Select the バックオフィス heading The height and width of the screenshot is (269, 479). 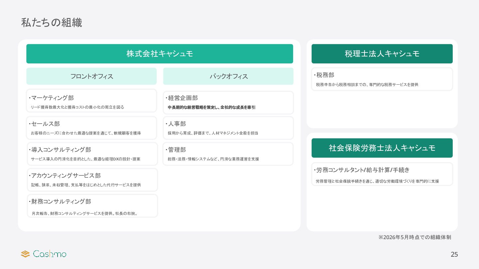229,76
